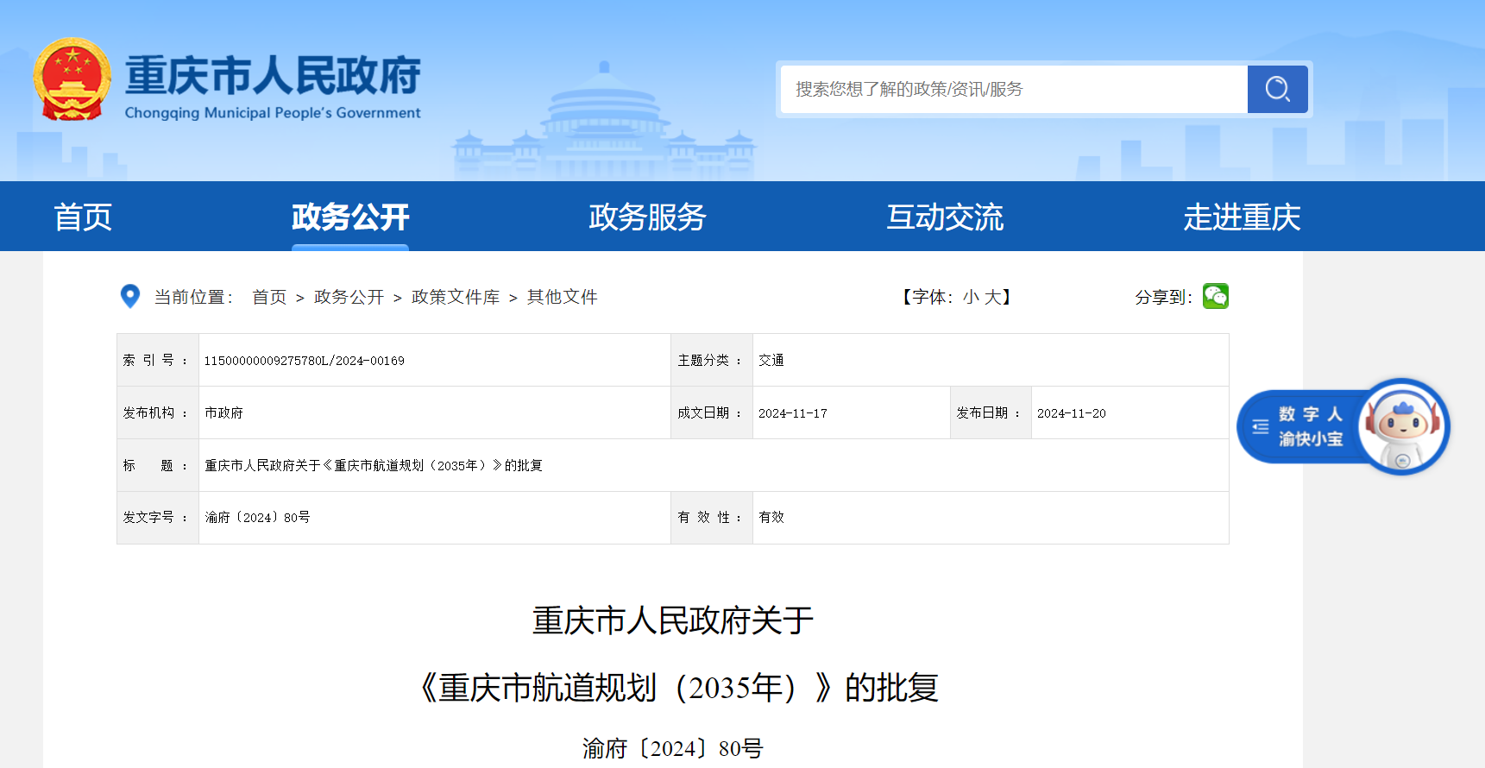Image resolution: width=1485 pixels, height=768 pixels.
Task: Click the 发布日期 field label
Action: (988, 413)
